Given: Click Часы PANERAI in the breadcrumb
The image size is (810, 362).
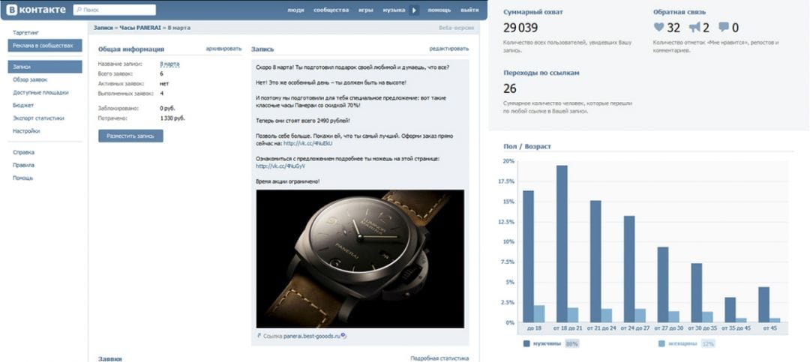Looking at the screenshot, I should click(140, 28).
